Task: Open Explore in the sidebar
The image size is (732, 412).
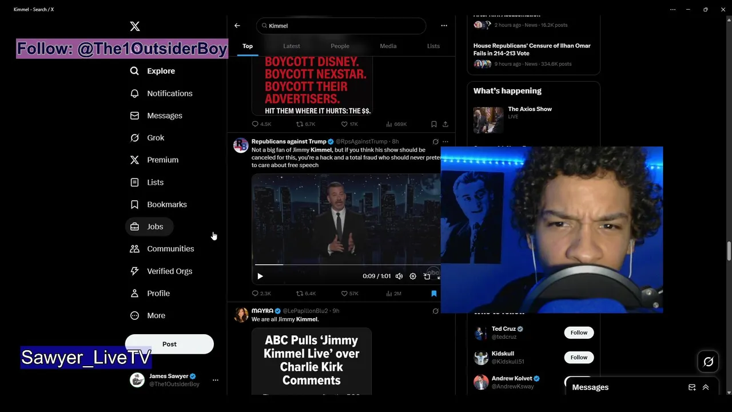Action: pos(153,71)
